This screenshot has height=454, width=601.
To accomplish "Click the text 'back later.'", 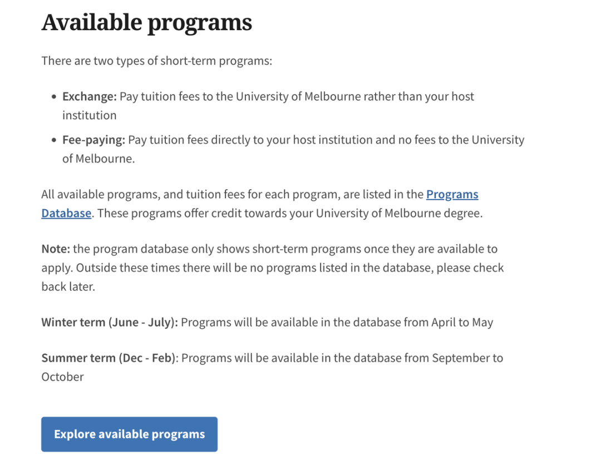I will [68, 287].
